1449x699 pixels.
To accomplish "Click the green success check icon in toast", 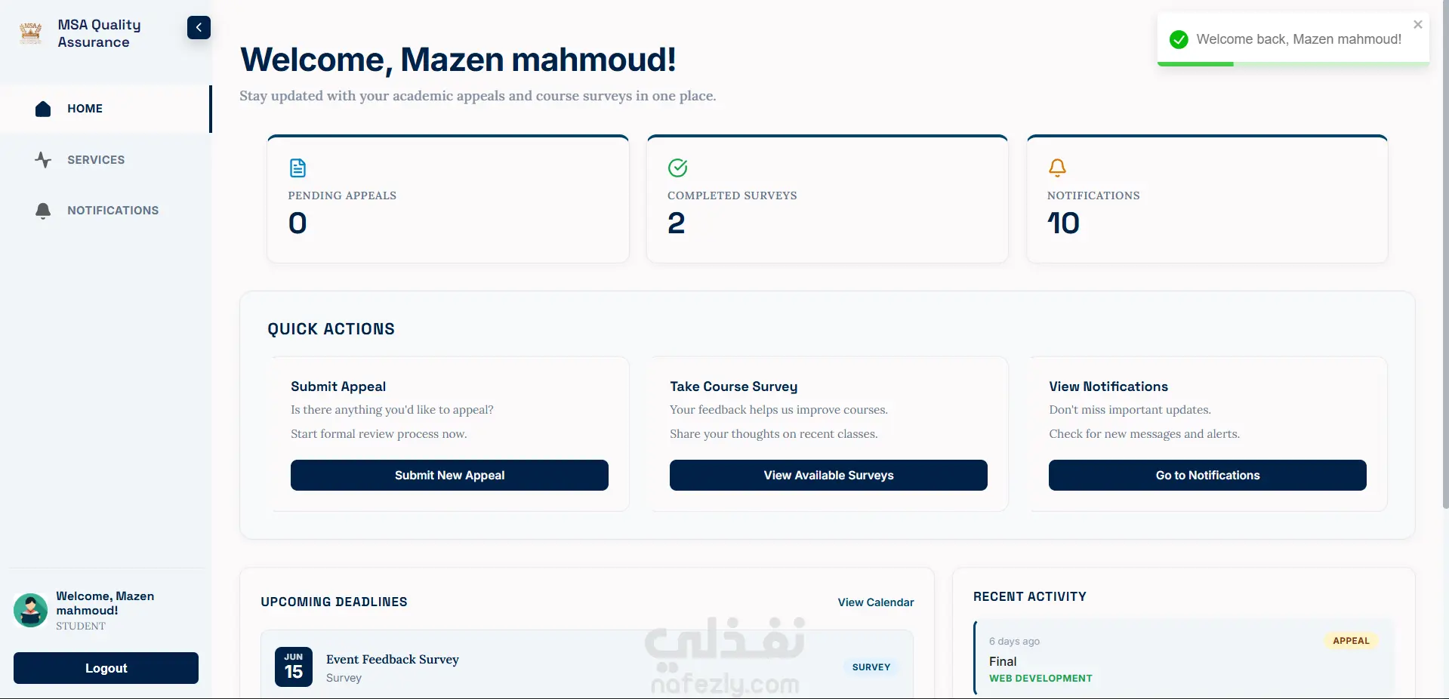I will coord(1179,39).
